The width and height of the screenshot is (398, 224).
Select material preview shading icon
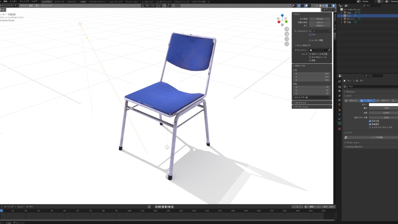pos(323,5)
